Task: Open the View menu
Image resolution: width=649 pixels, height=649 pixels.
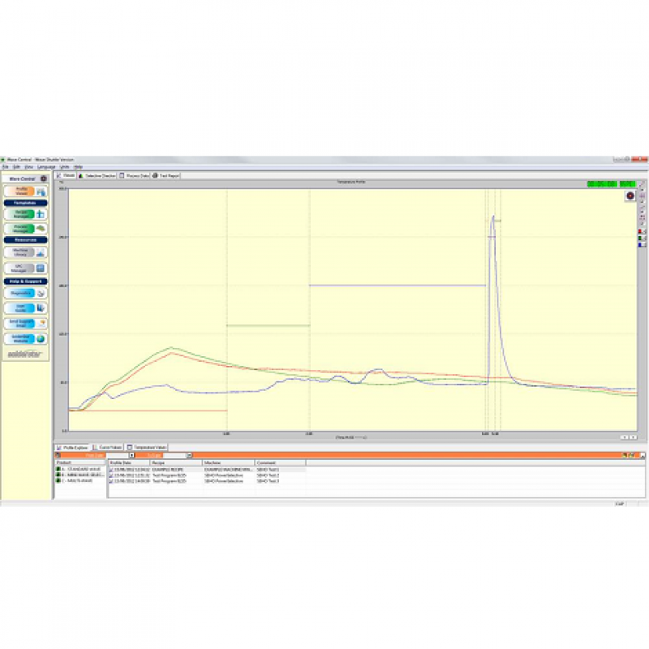Action: coord(28,167)
